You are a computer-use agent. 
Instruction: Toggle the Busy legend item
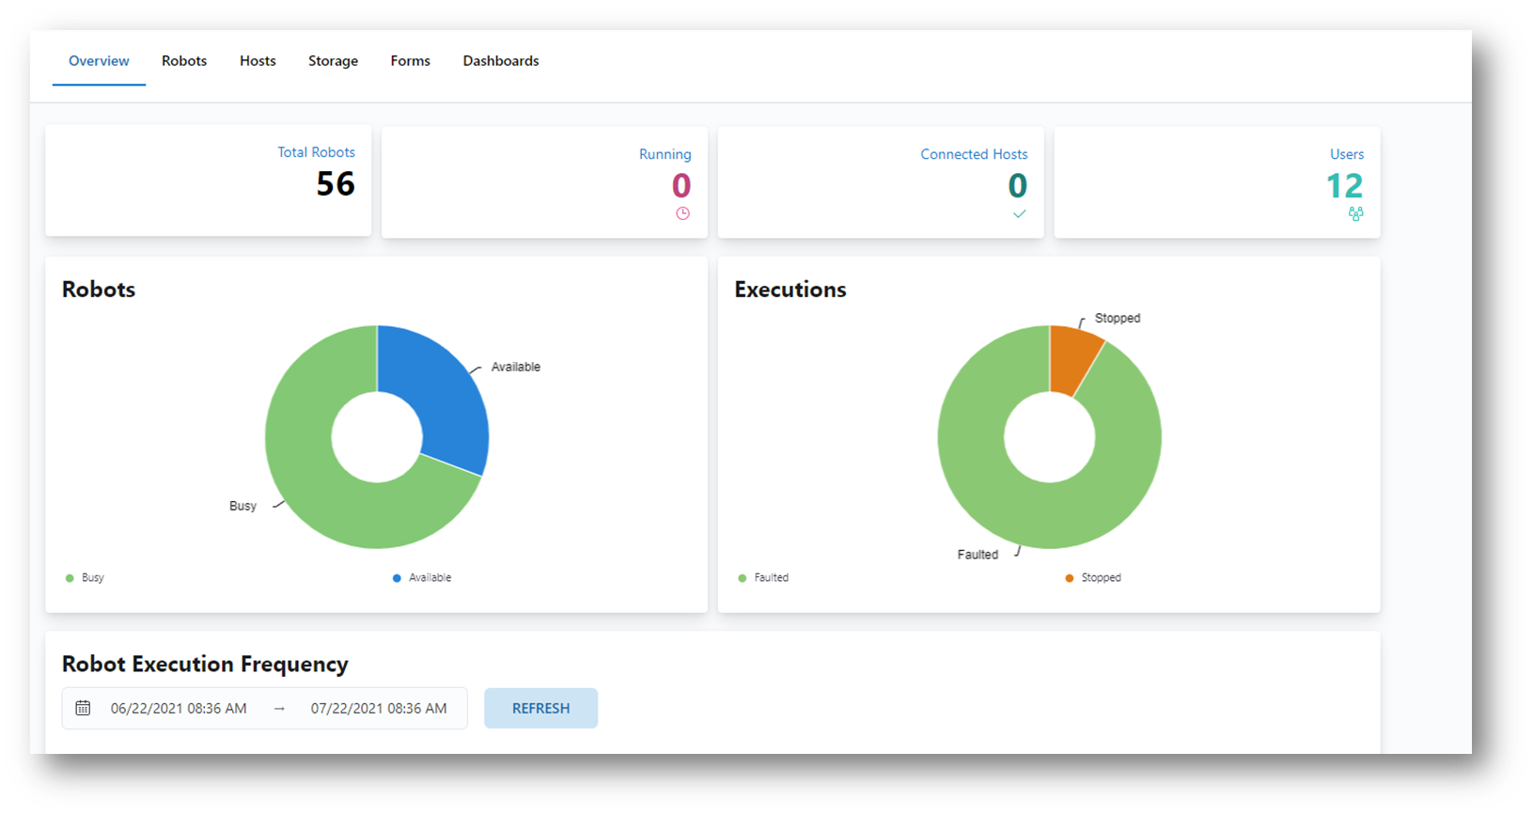tap(85, 578)
